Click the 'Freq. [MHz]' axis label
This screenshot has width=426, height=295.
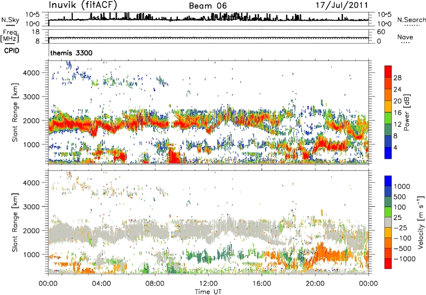coord(10,36)
